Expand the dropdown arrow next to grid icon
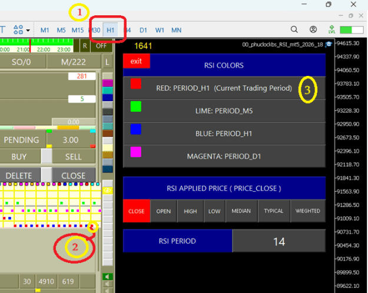The width and height of the screenshot is (368, 293). coord(28,30)
